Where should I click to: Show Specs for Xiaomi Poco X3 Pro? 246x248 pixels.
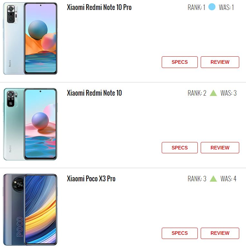point(180,233)
